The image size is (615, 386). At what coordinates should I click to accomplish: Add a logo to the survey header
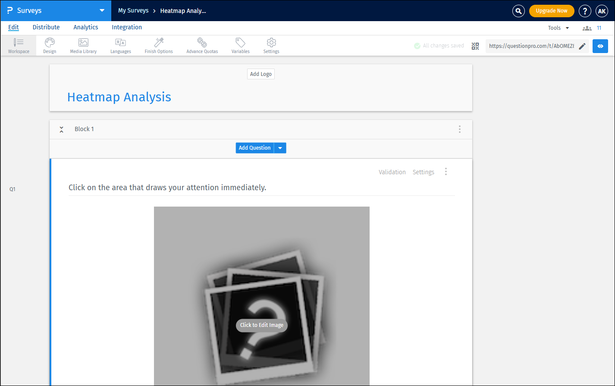(260, 74)
